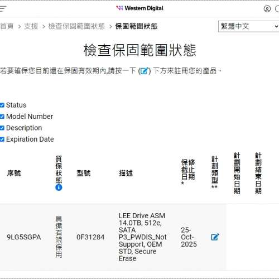
Task: Select model number 0F31284 cell
Action: pyautogui.click(x=90, y=237)
